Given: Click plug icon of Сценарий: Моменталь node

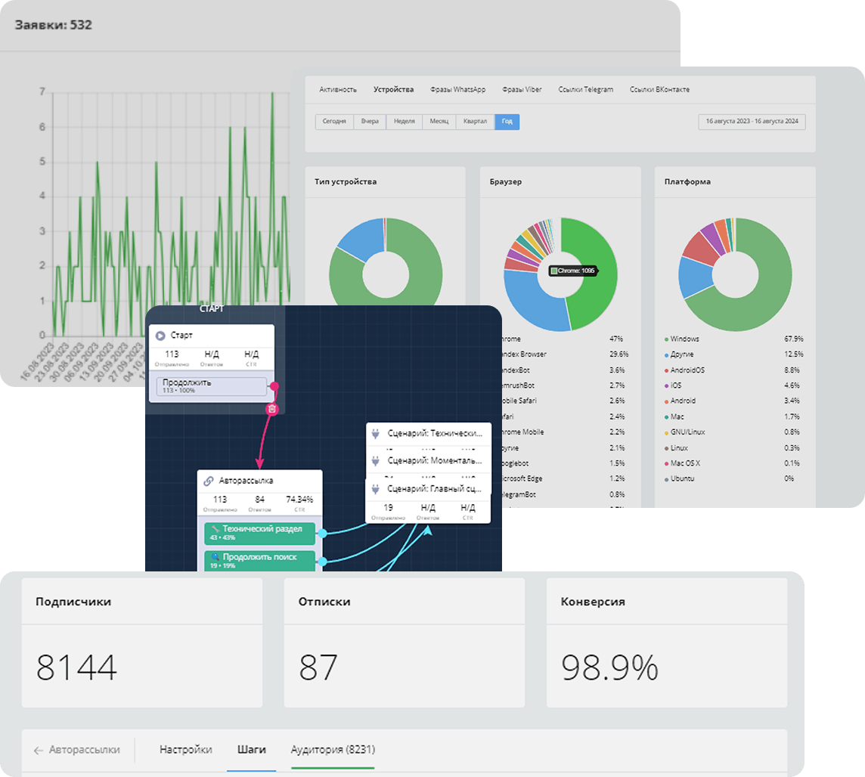Looking at the screenshot, I should 376,460.
